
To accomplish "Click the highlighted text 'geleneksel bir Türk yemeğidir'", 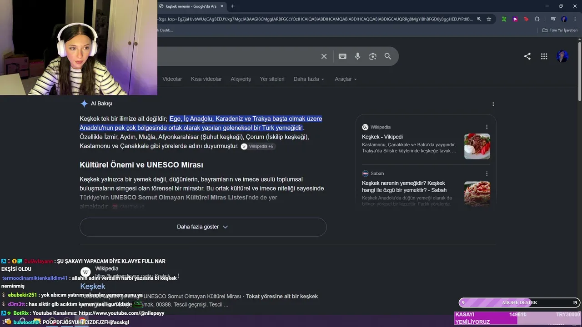I will click(262, 128).
